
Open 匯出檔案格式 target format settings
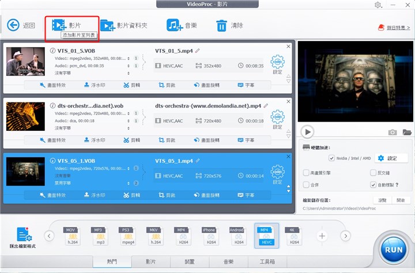click(22, 237)
